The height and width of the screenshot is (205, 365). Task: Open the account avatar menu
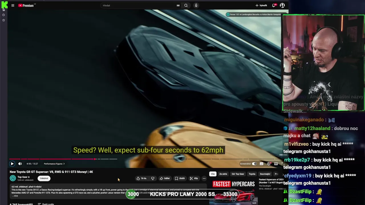point(282,5)
